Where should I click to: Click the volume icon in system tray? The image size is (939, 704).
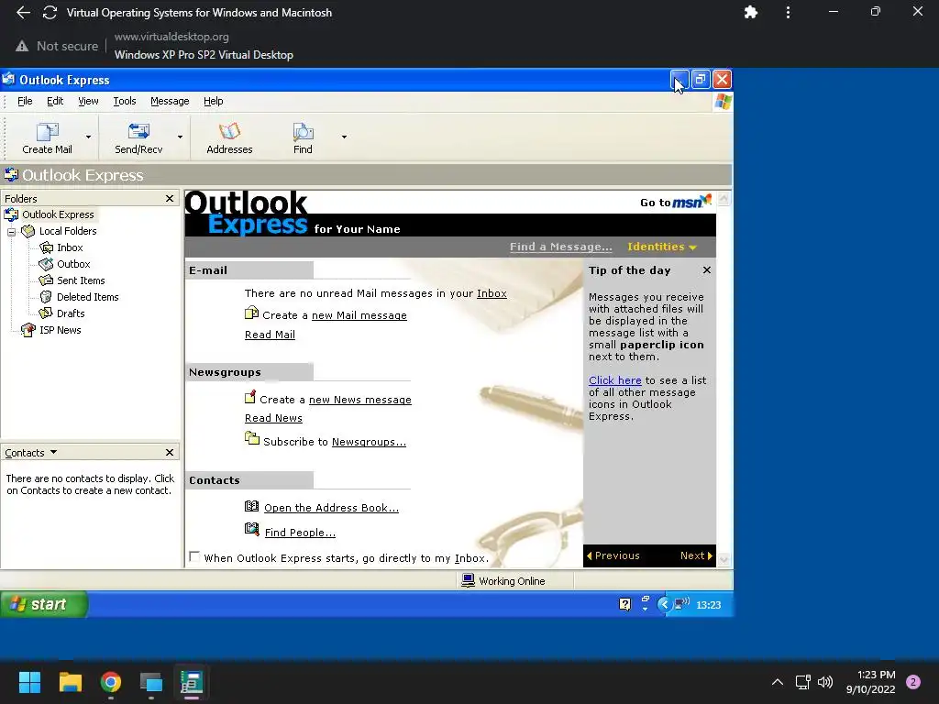click(x=825, y=682)
